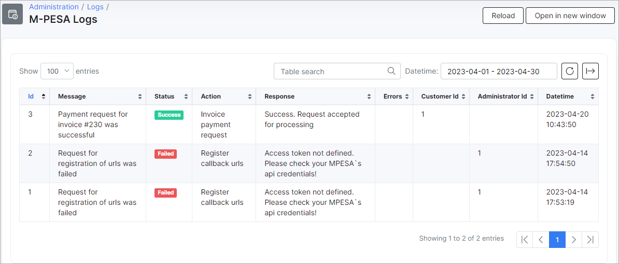Click the export arrow icon button
This screenshot has height=264, width=619.
pos(590,71)
